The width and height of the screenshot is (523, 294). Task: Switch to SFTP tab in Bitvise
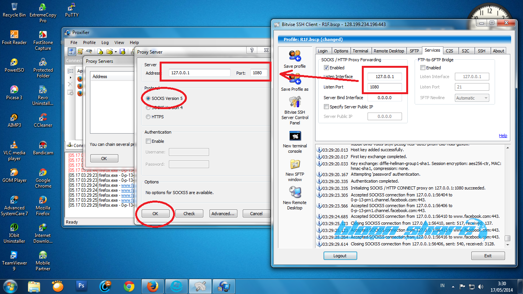(x=414, y=51)
